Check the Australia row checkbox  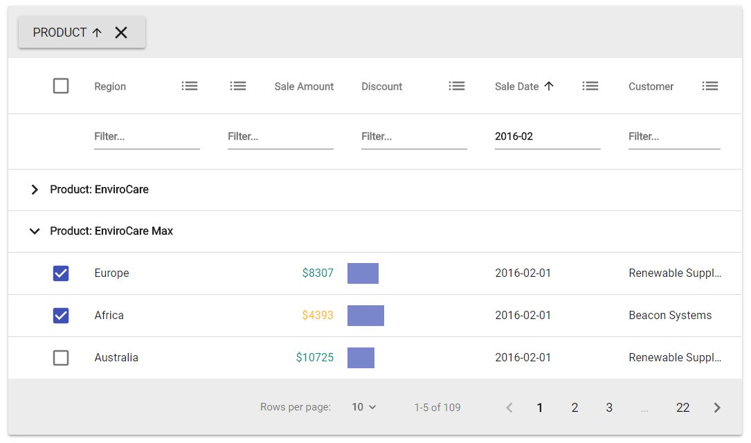(61, 358)
